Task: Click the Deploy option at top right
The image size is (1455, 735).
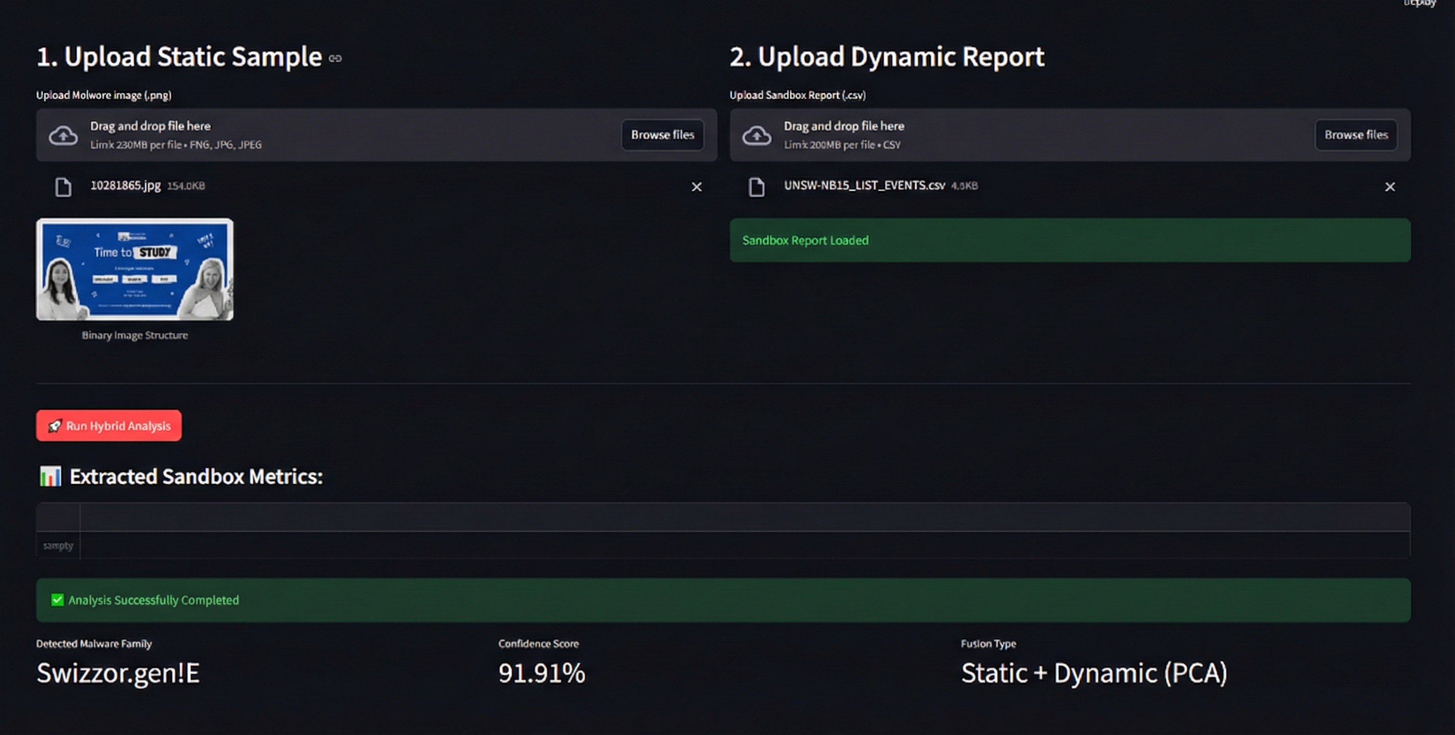Action: pos(1419,3)
